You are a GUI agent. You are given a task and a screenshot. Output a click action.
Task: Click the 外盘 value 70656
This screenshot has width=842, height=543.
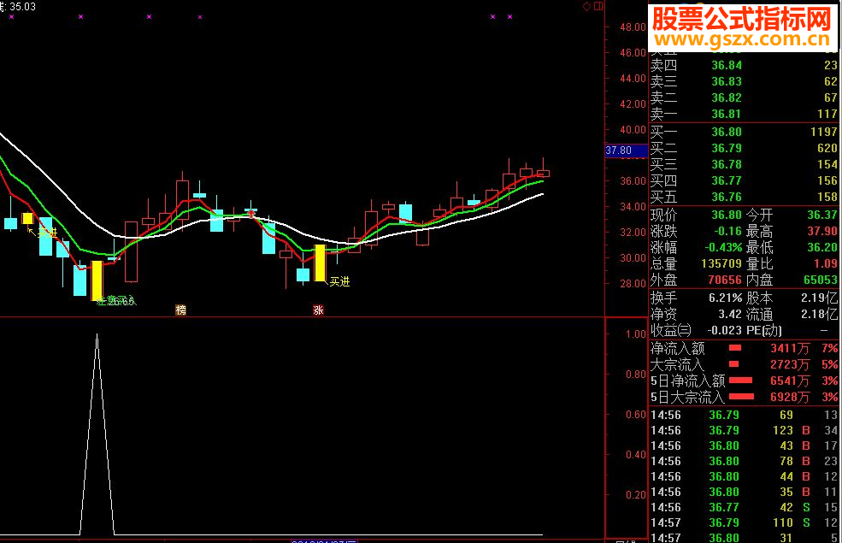point(725,280)
